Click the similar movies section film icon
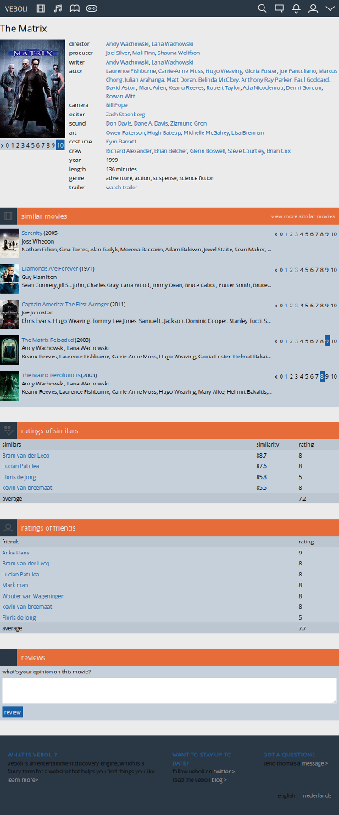This screenshot has height=815, width=339. pyautogui.click(x=8, y=216)
